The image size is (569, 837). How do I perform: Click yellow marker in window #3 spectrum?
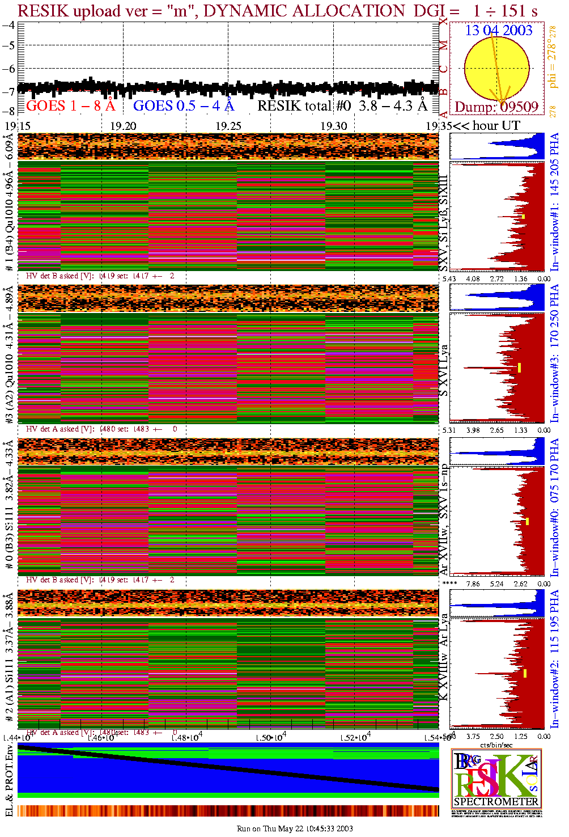[519, 367]
